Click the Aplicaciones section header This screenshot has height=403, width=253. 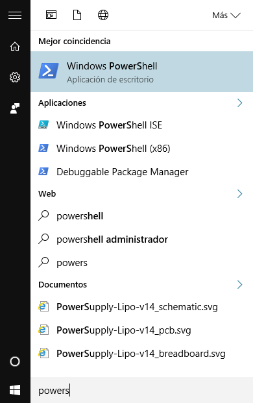(62, 103)
